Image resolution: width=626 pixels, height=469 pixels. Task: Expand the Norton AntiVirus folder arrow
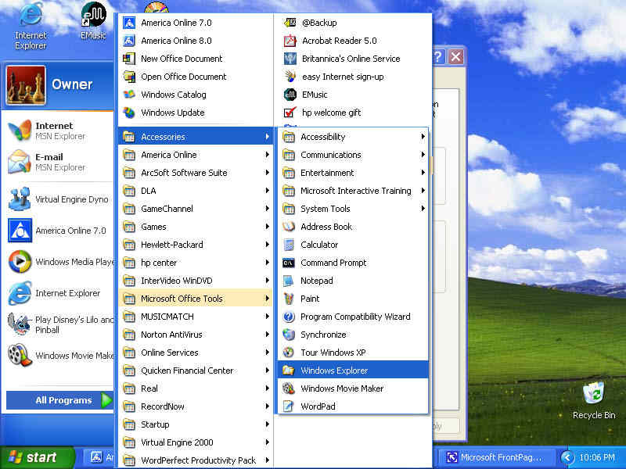coord(267,335)
